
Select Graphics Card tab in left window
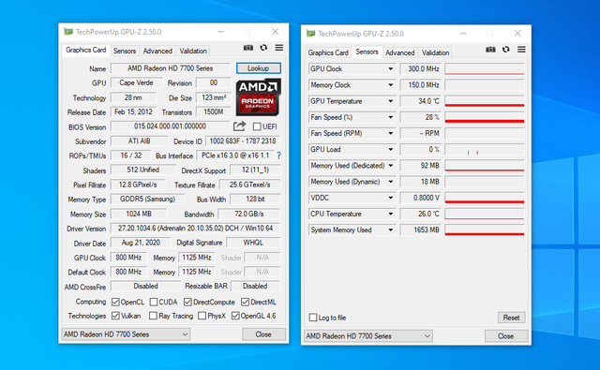[85, 50]
